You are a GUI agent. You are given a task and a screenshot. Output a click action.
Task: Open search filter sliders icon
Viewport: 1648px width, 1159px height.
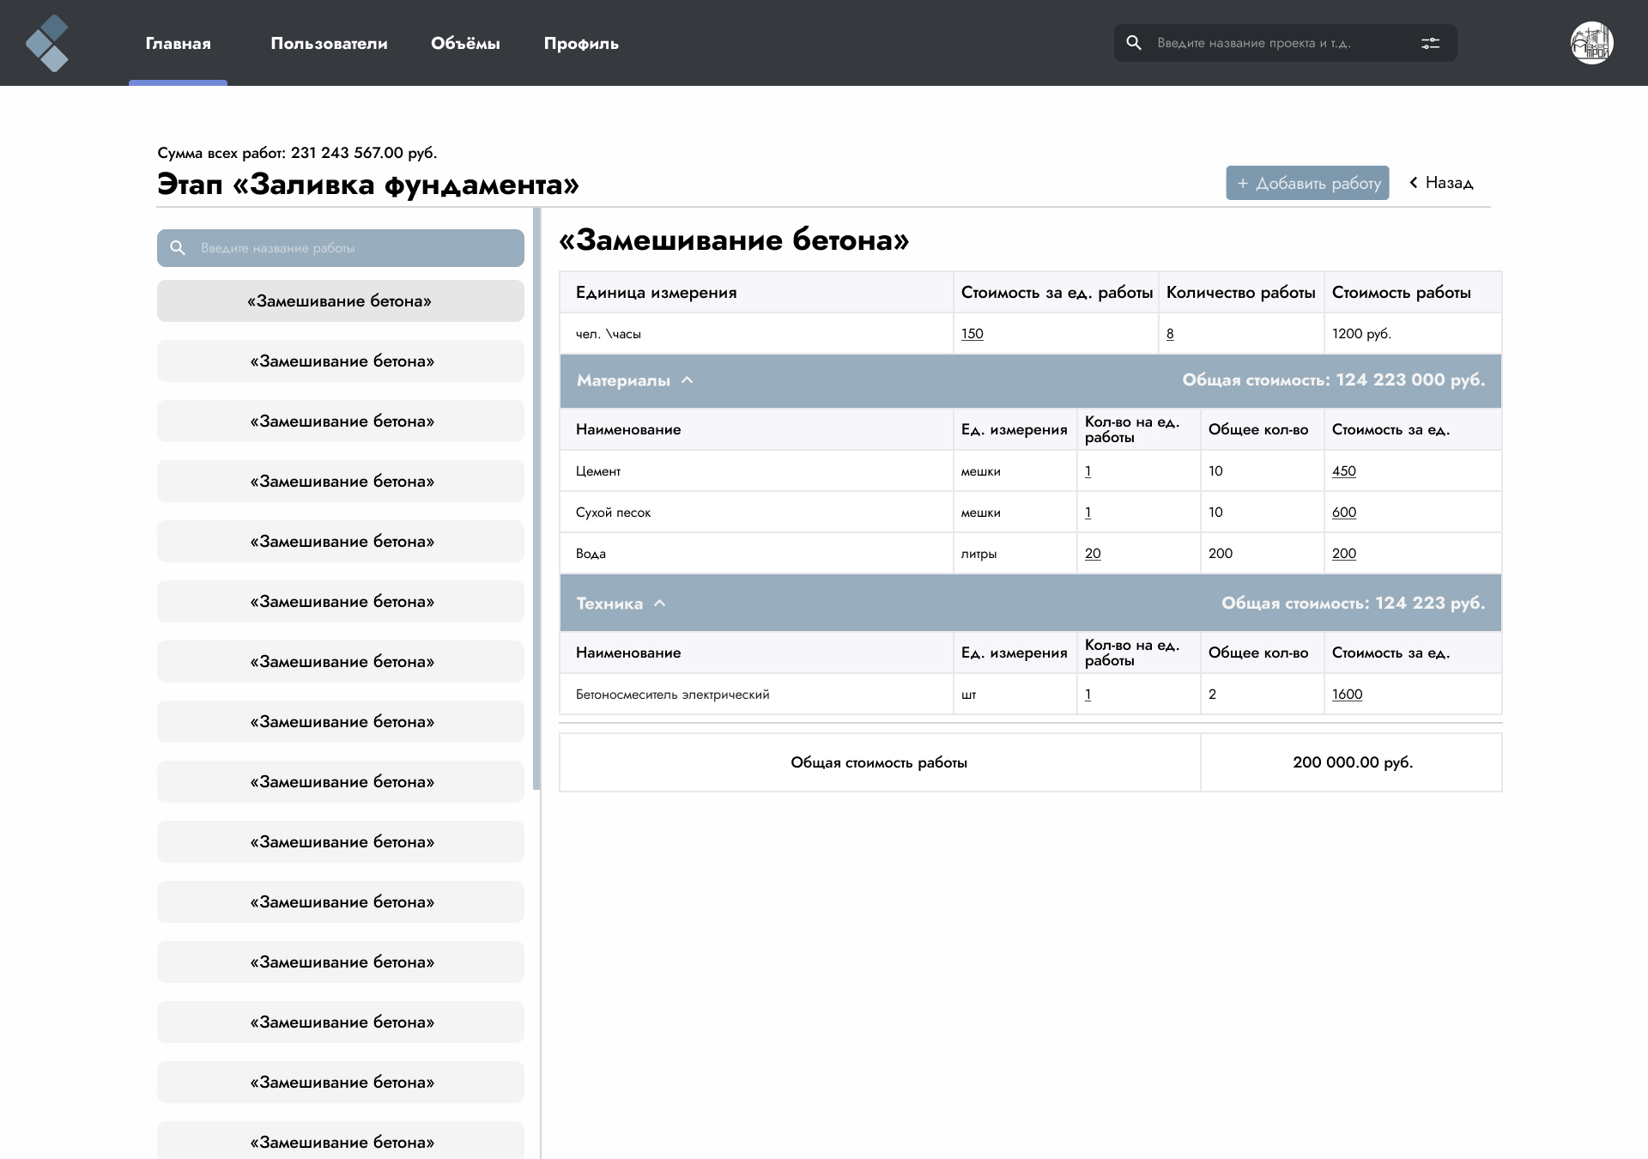point(1430,43)
